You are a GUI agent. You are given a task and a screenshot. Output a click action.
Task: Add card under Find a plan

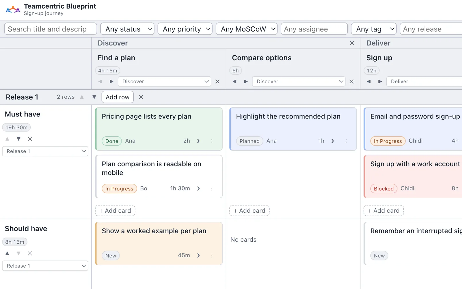pos(115,211)
